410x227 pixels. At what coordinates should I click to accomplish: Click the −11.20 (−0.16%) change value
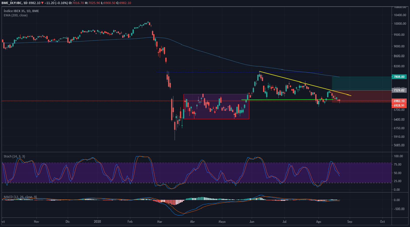(x=56, y=3)
